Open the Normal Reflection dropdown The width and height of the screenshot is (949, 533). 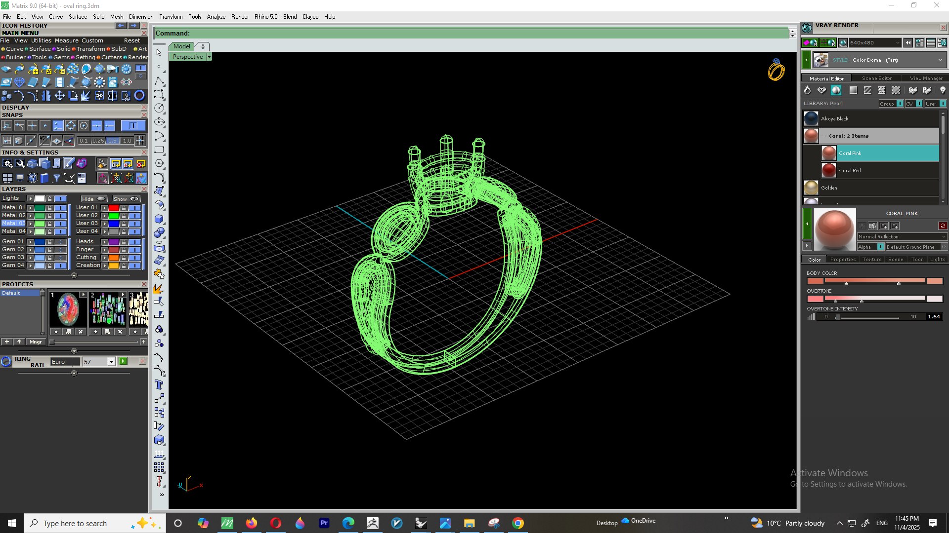(902, 237)
